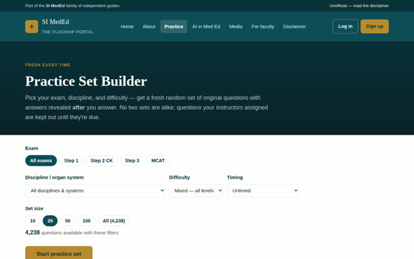Click the Practice Set Builder heading
This screenshot has width=414, height=259.
point(86,81)
